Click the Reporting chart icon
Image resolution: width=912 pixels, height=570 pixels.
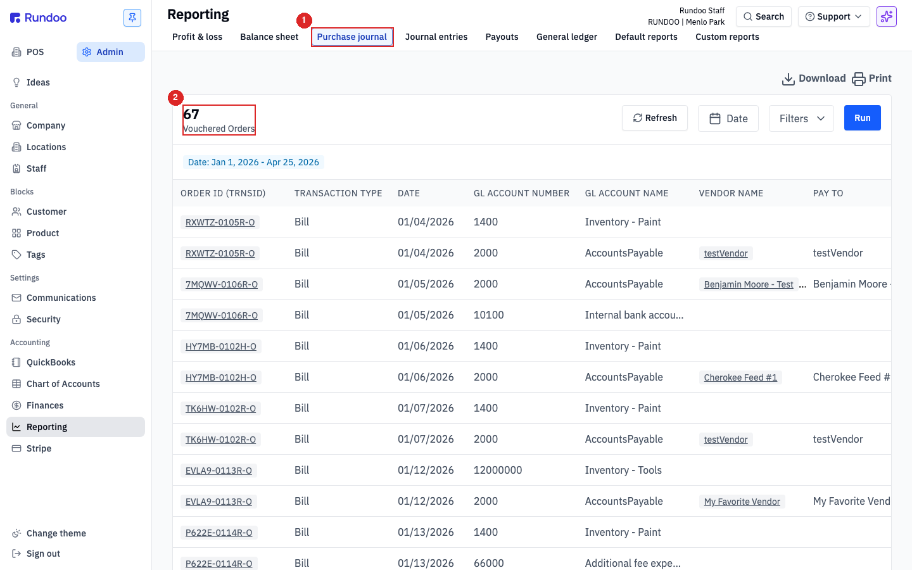(x=16, y=427)
